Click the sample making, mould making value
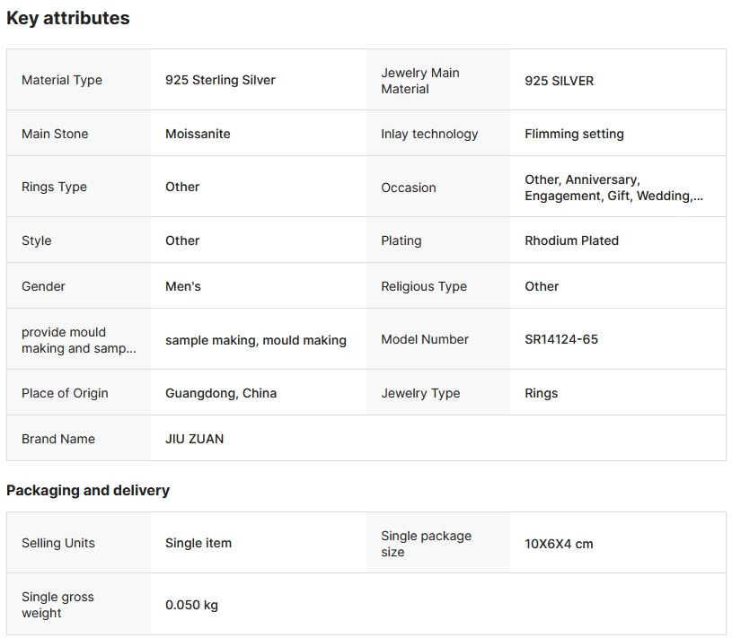Screen dimensions: 732x638 tap(256, 340)
